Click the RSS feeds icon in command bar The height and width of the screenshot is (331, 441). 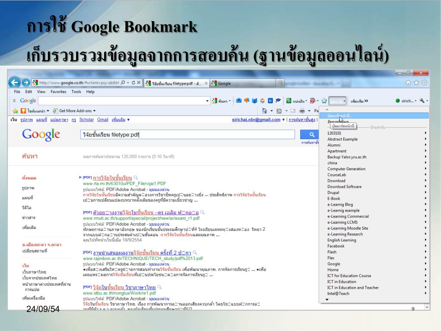point(279,111)
